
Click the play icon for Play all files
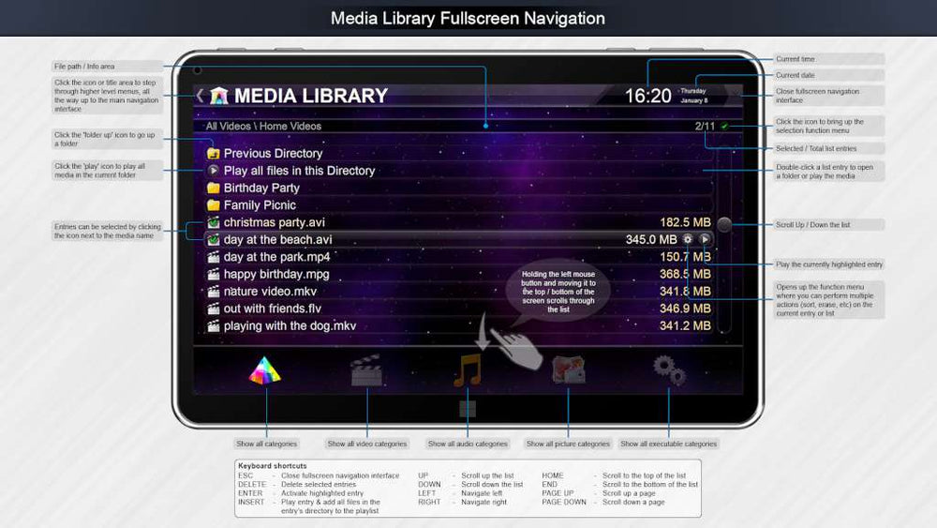click(214, 171)
